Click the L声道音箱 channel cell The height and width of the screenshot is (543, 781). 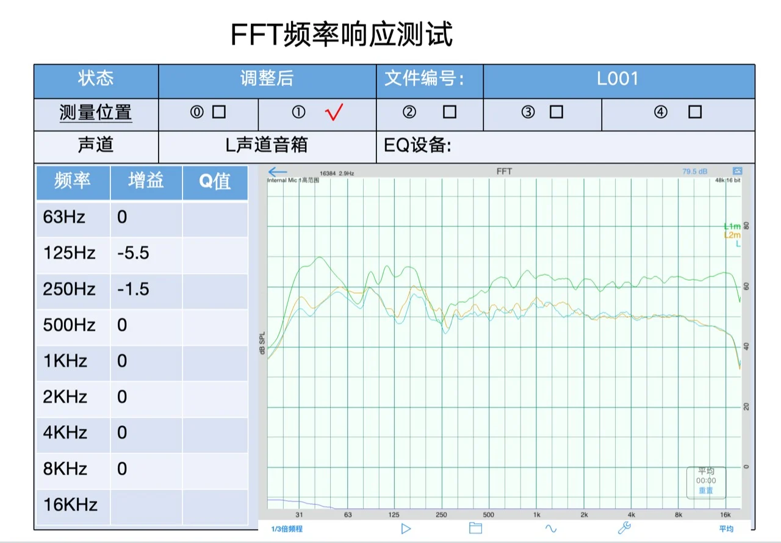(x=267, y=147)
